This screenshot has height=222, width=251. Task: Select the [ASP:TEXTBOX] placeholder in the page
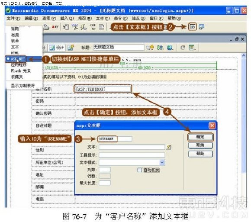(103, 89)
